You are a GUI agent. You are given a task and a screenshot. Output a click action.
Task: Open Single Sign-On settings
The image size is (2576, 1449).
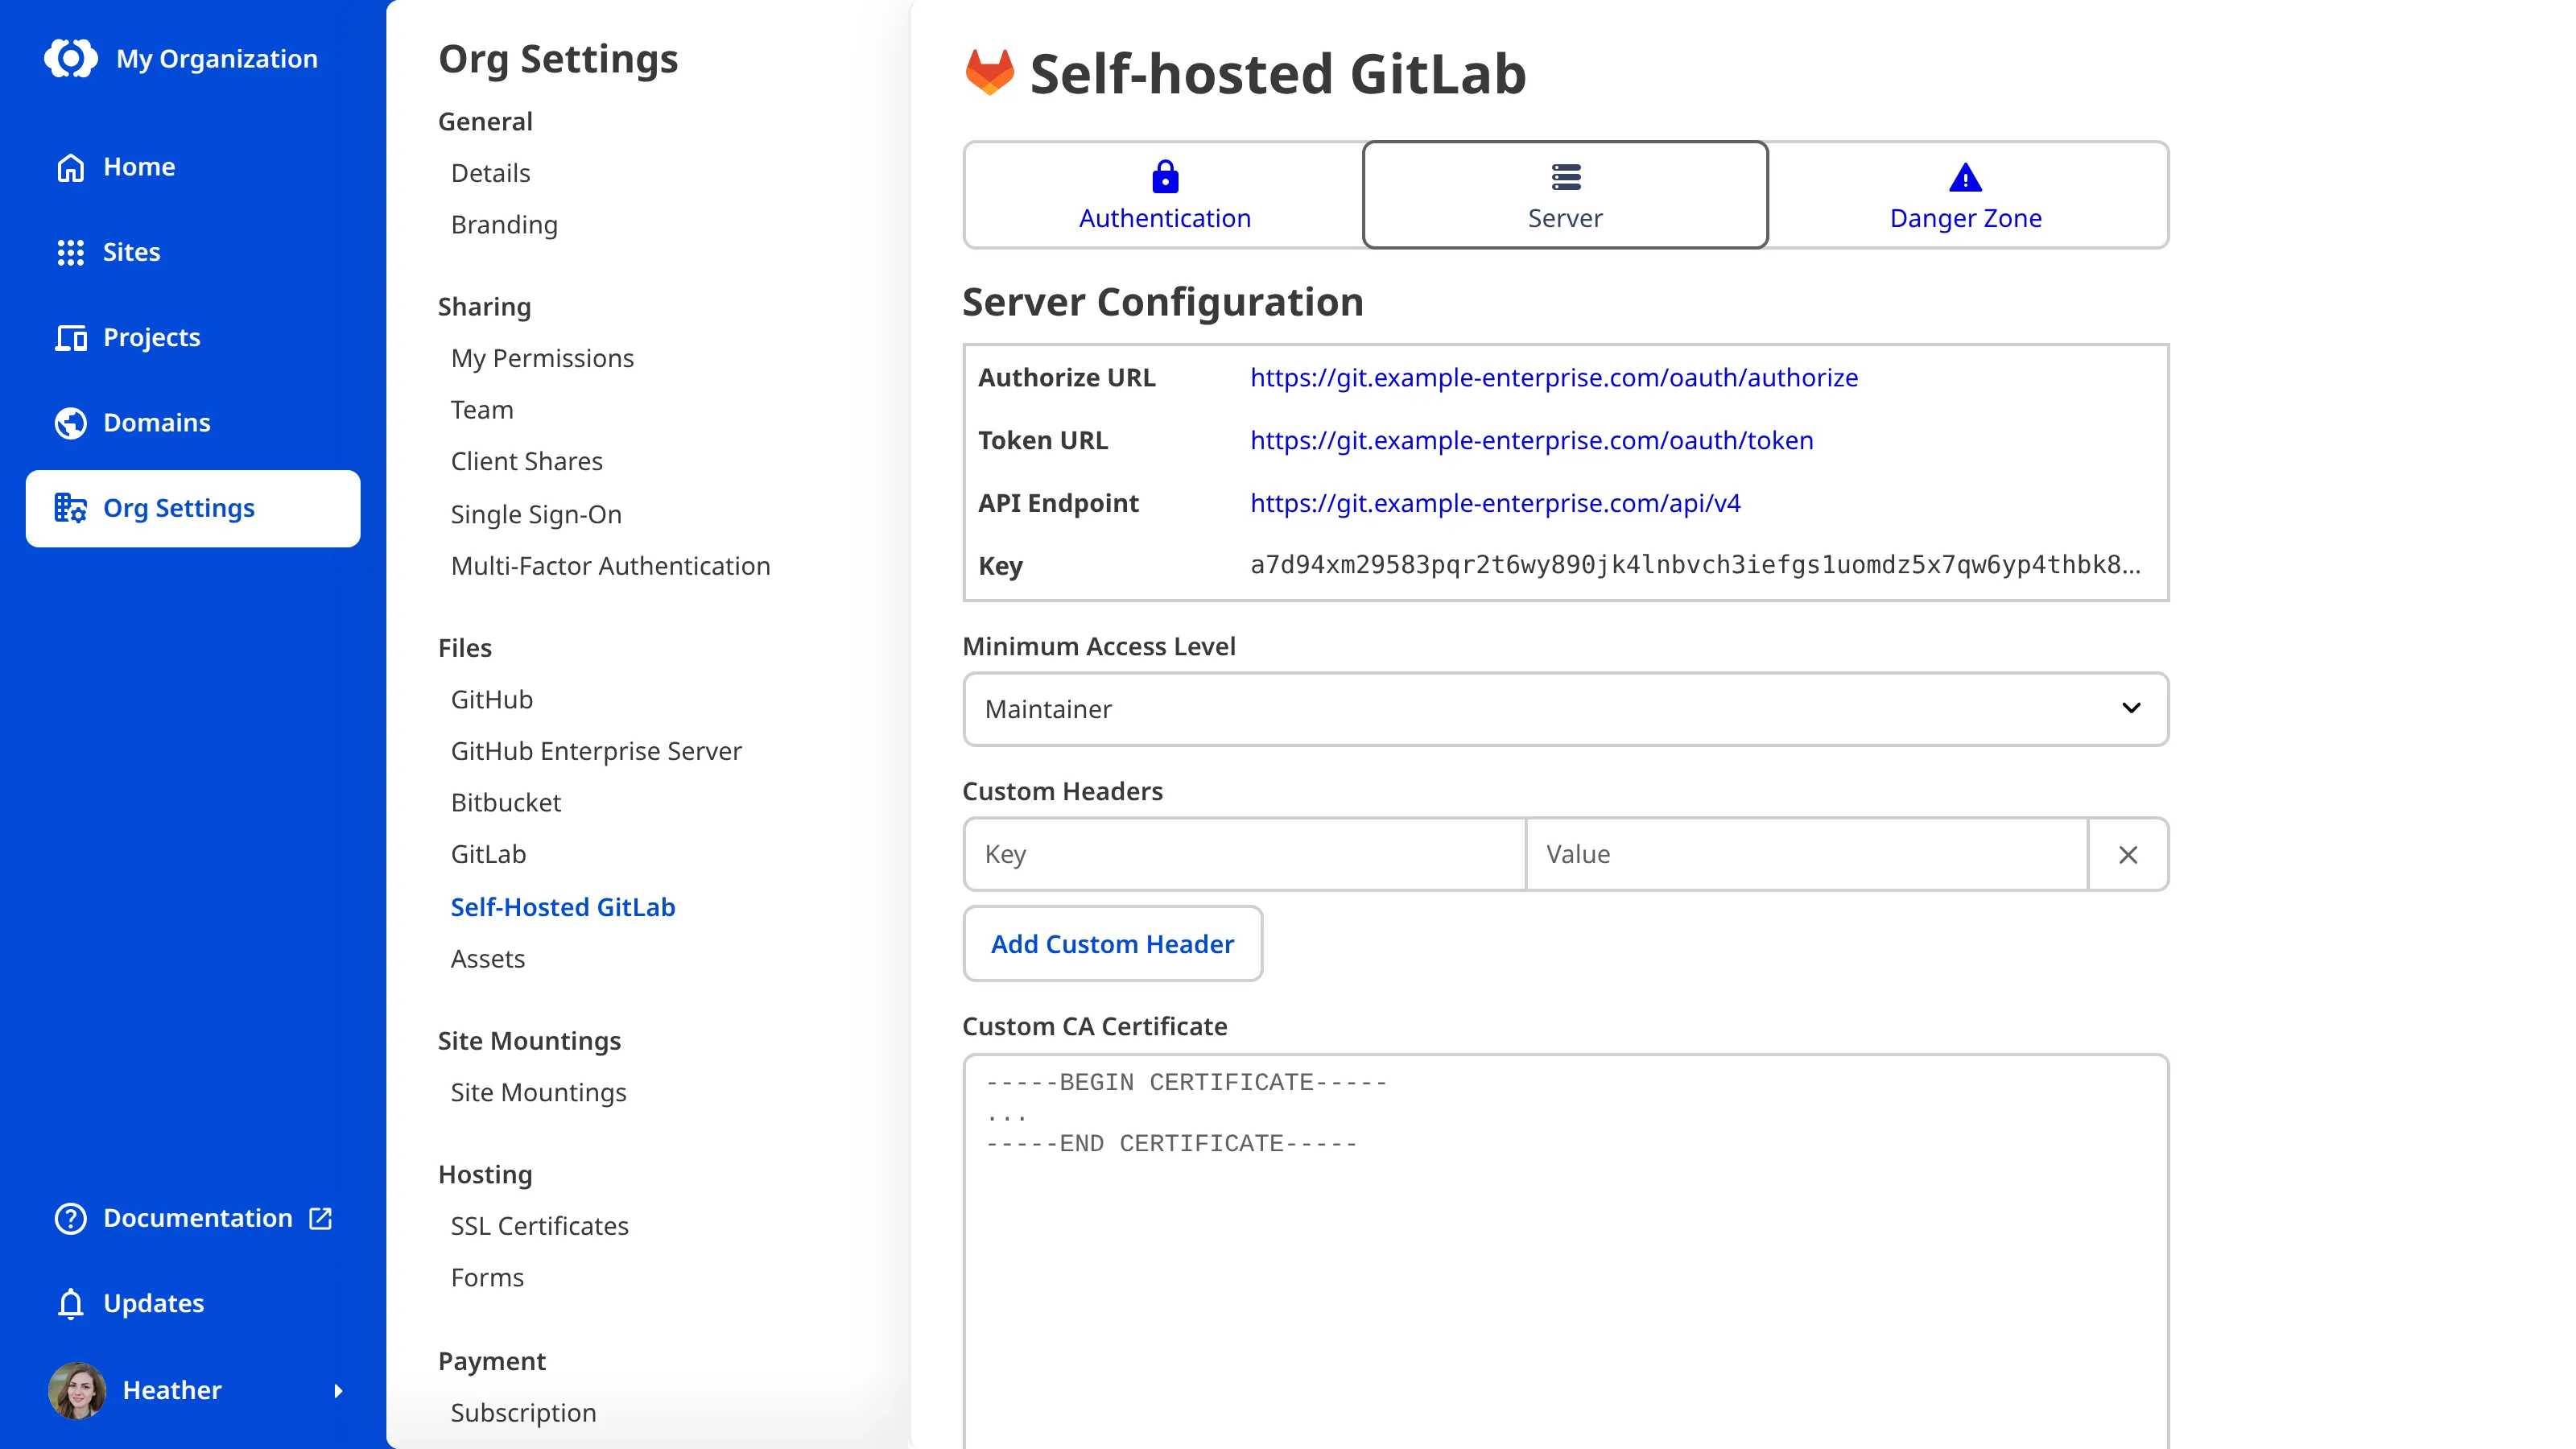click(536, 514)
